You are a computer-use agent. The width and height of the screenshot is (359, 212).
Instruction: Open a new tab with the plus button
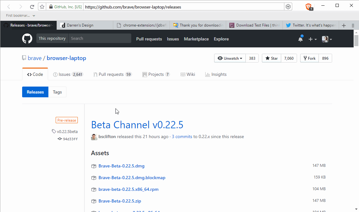344,25
